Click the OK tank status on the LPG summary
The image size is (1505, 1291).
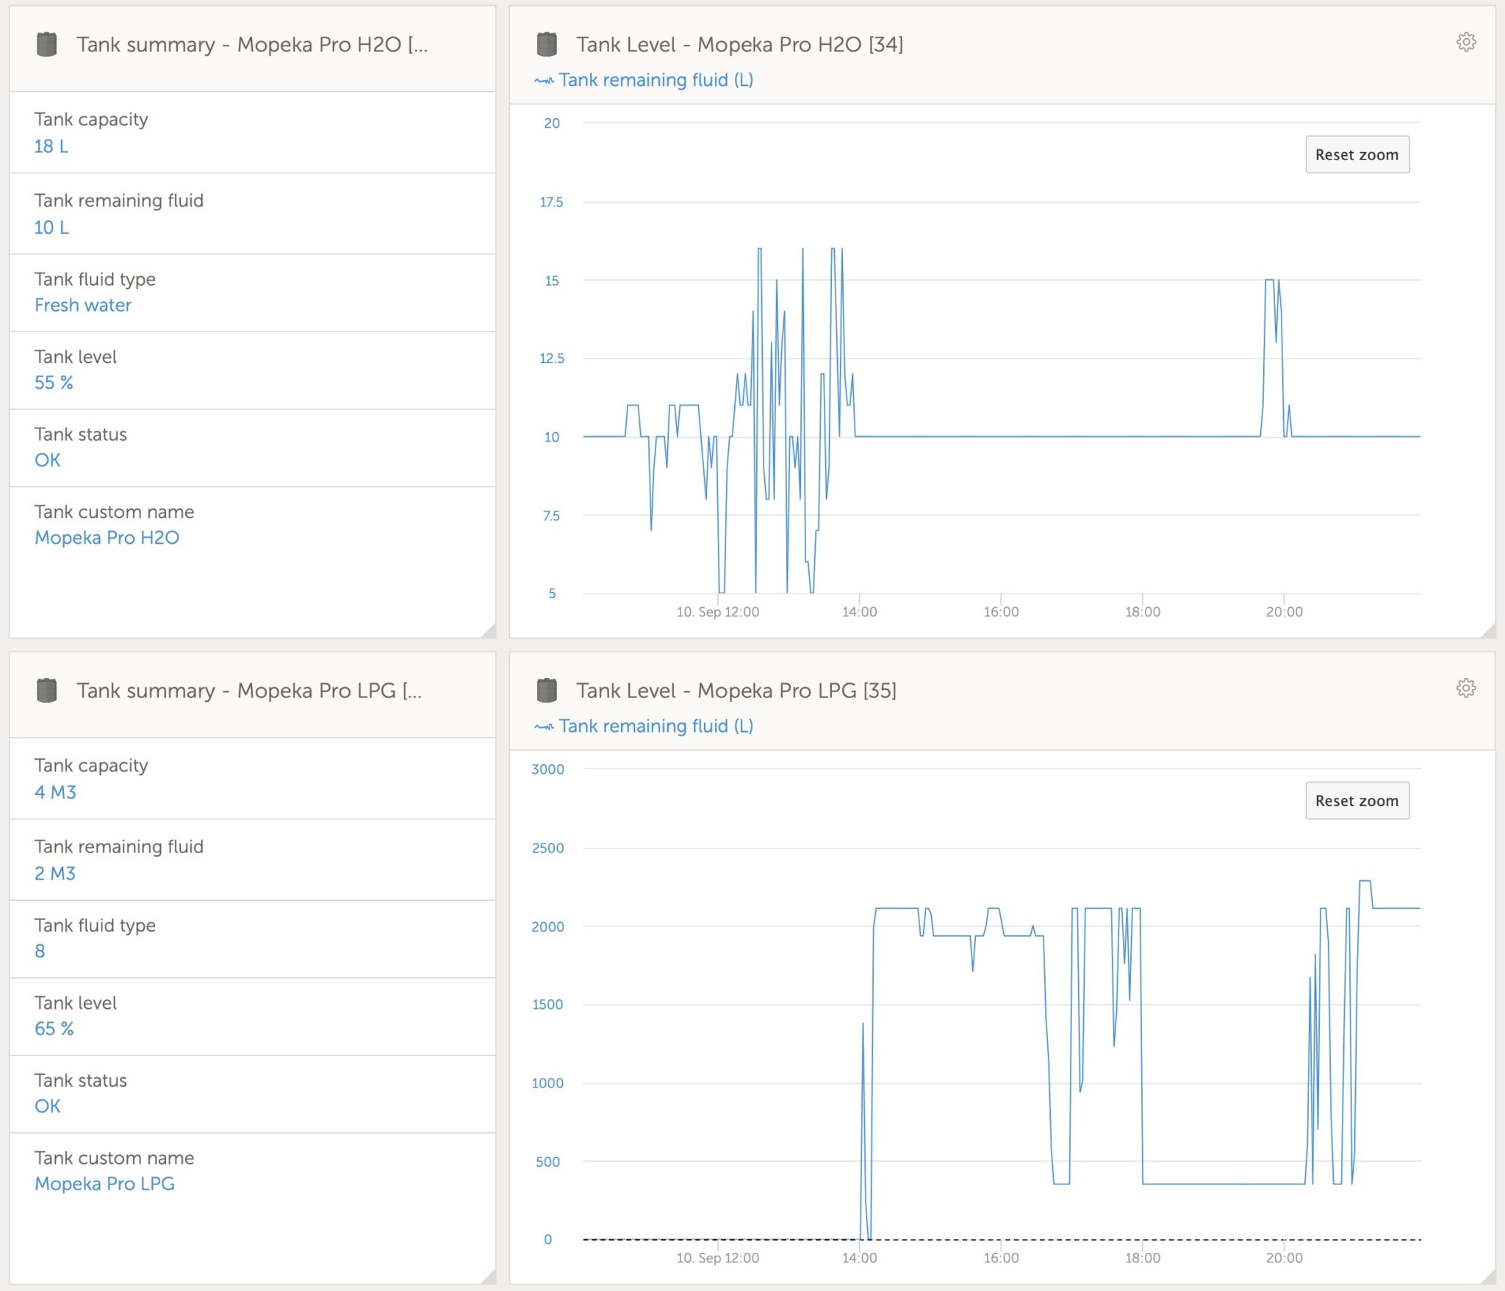pyautogui.click(x=47, y=1106)
